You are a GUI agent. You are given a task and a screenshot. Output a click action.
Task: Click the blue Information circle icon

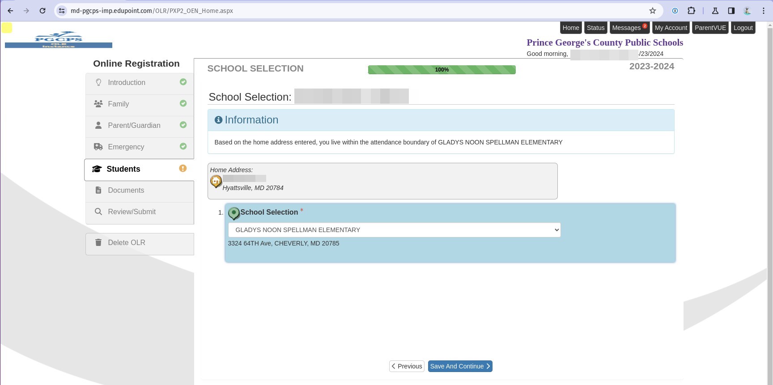(218, 120)
